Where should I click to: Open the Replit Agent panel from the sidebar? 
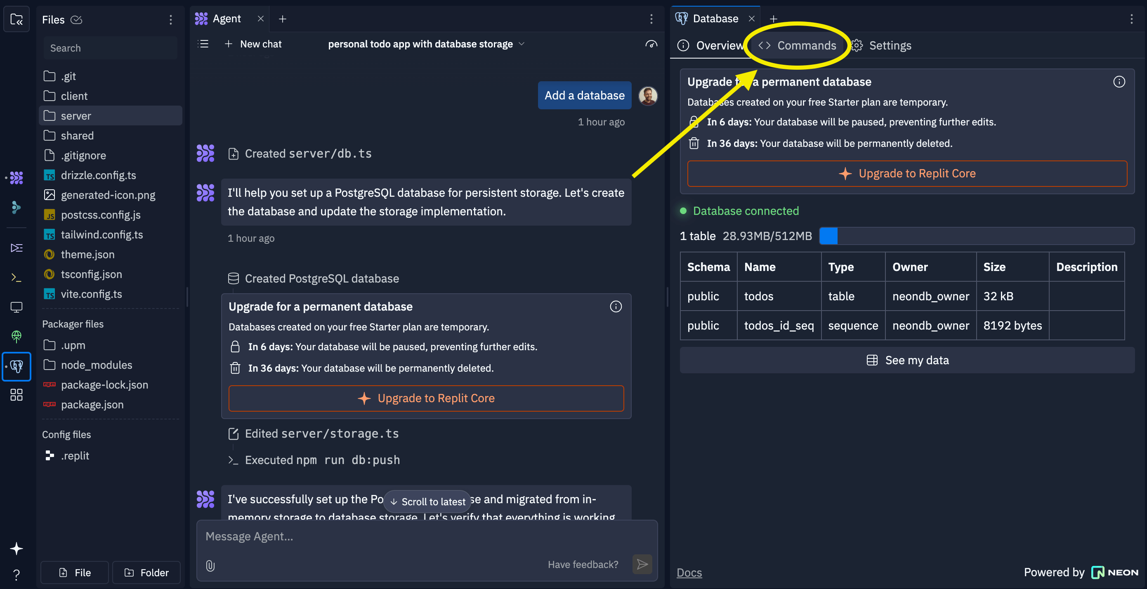pos(17,178)
